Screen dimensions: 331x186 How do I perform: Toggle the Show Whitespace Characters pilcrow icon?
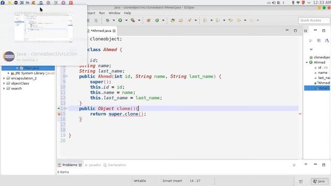[x=96, y=20]
